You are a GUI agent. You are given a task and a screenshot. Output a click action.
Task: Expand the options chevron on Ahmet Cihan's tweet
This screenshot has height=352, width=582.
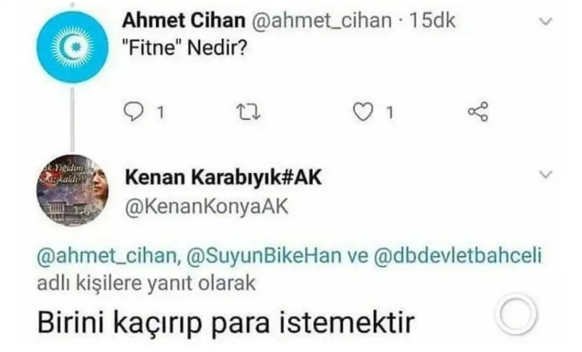[545, 22]
